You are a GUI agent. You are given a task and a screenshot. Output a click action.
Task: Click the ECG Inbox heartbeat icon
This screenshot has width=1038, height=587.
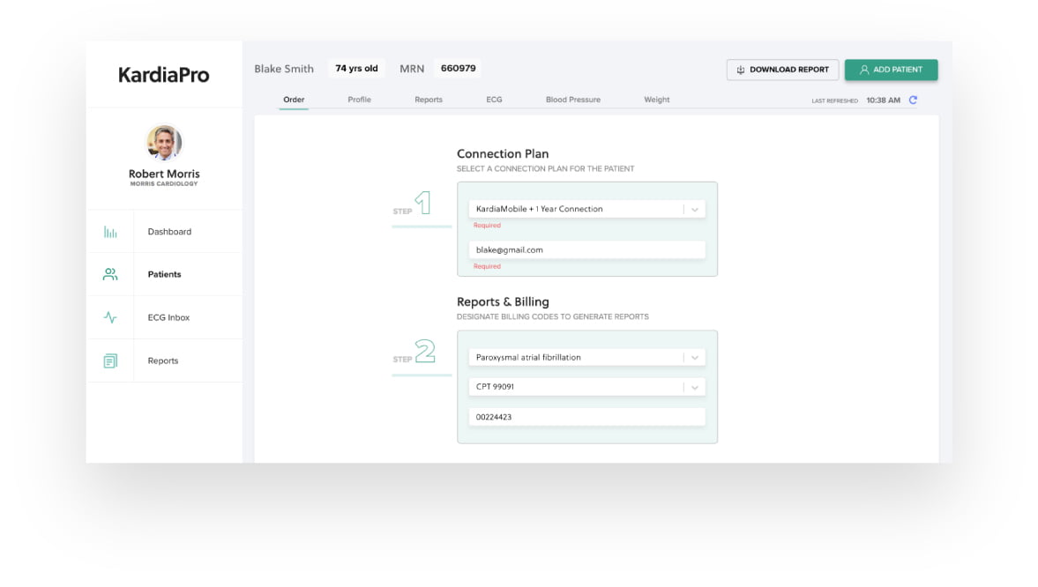coord(110,317)
